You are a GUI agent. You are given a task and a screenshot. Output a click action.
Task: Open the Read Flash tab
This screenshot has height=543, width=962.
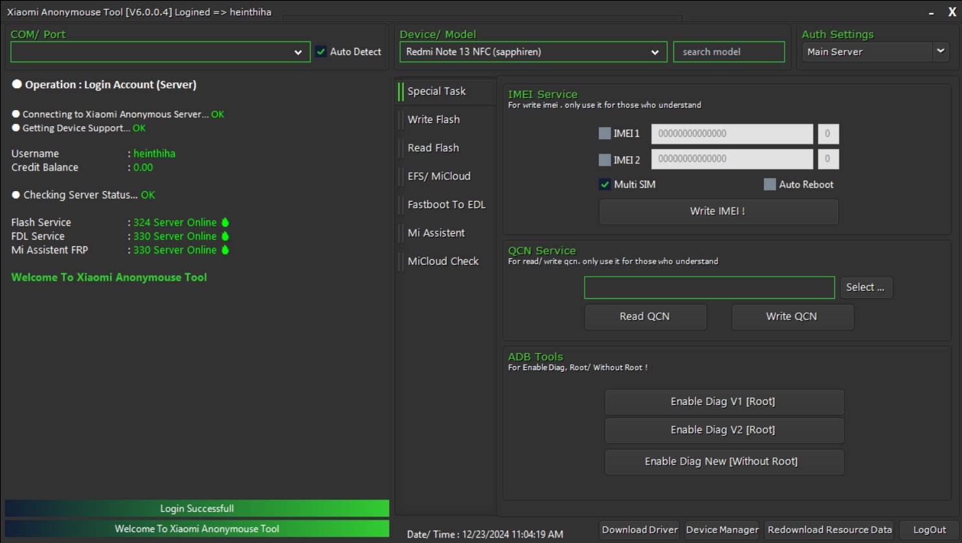[x=446, y=148]
